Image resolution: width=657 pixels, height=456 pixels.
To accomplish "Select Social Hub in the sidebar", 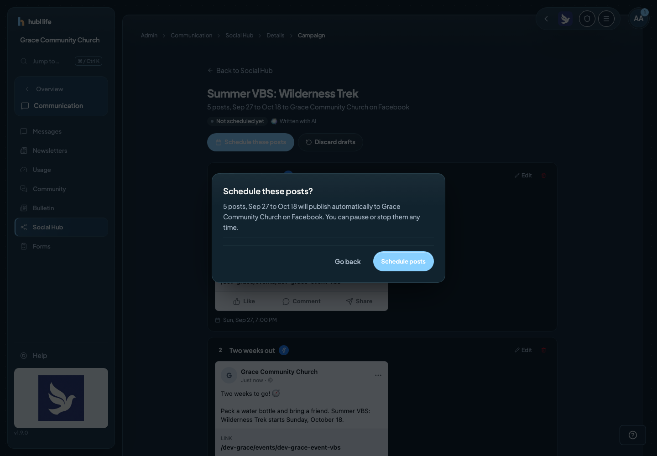I will 61,227.
